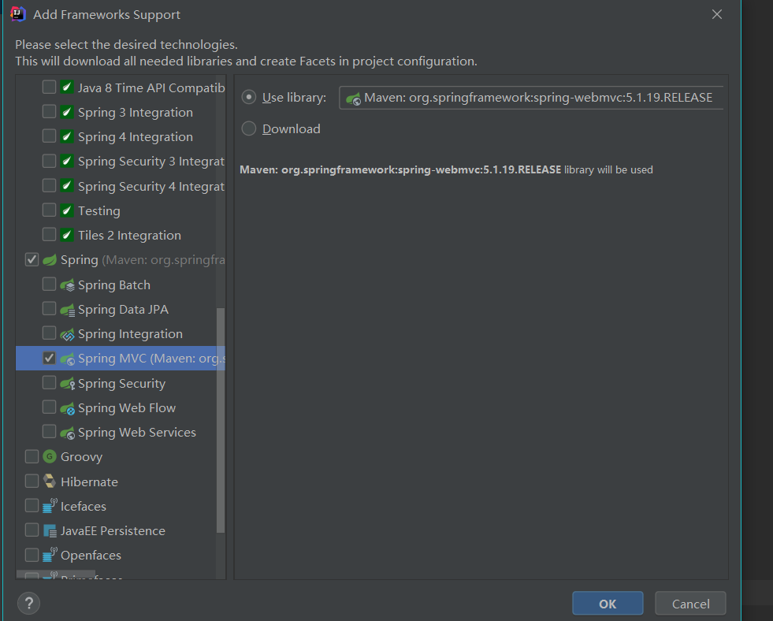
Task: Click the horizontal scrollbar of frameworks list
Action: [56, 575]
